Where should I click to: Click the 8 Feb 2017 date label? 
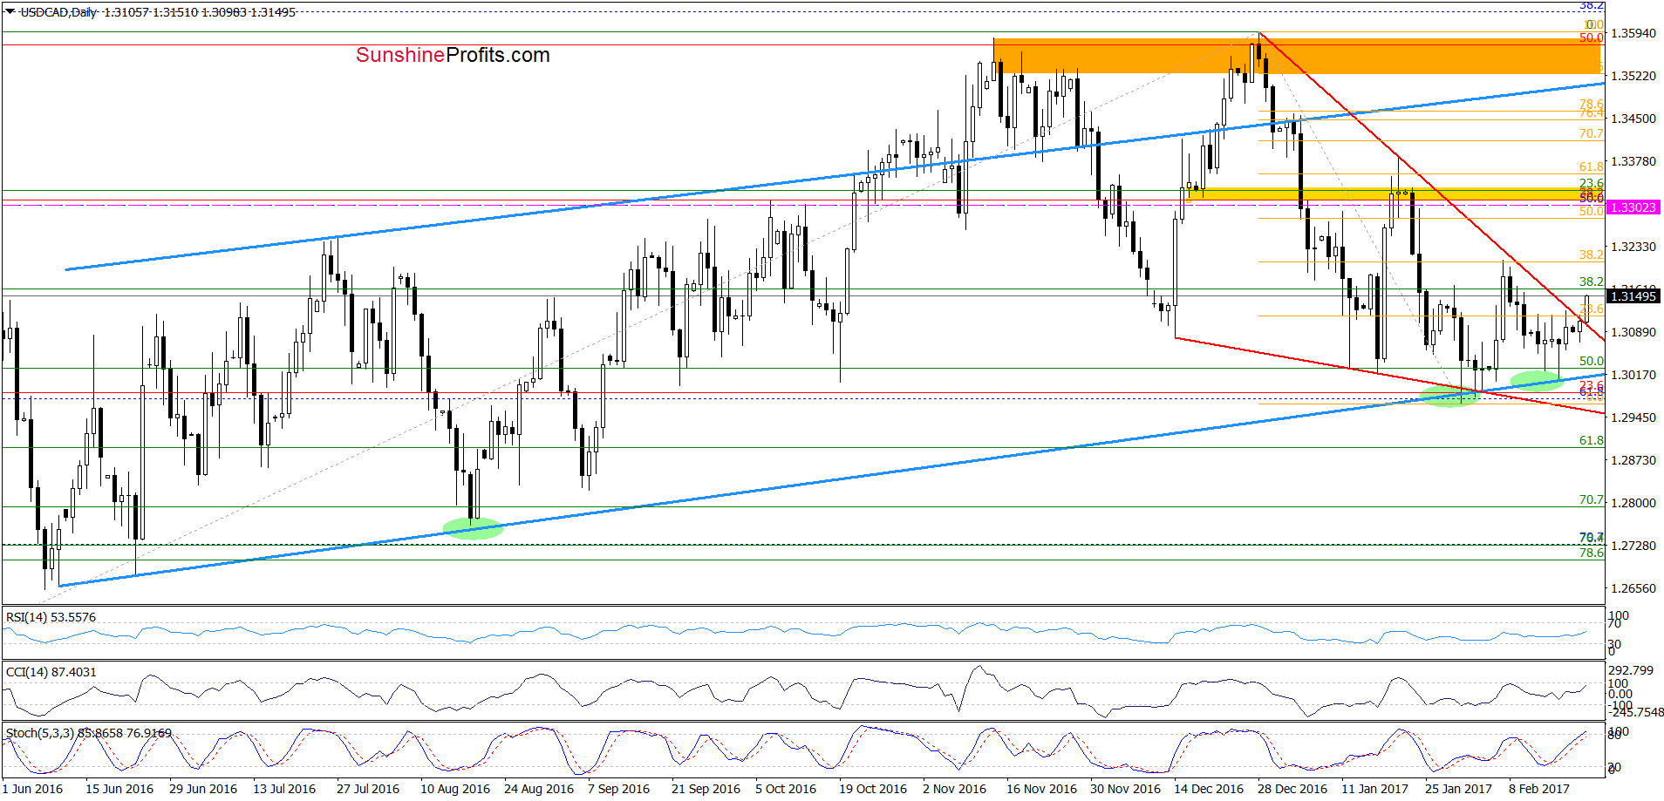(1539, 789)
